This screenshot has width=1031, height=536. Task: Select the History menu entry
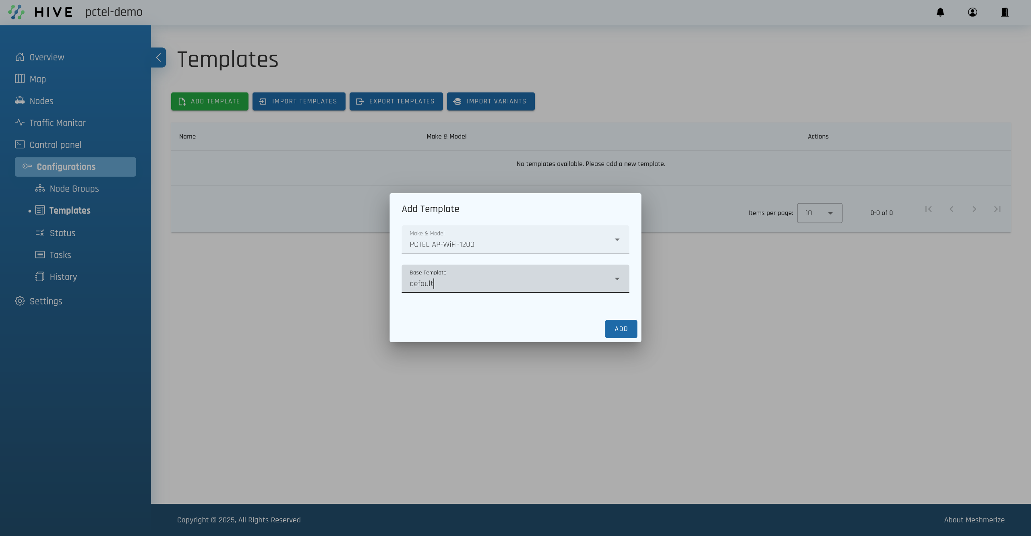coord(63,277)
